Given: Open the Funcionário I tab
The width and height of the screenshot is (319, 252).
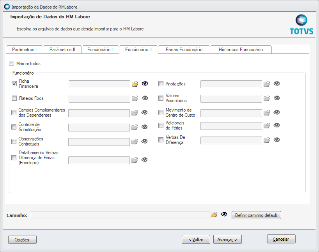Looking at the screenshot, I should (x=100, y=50).
